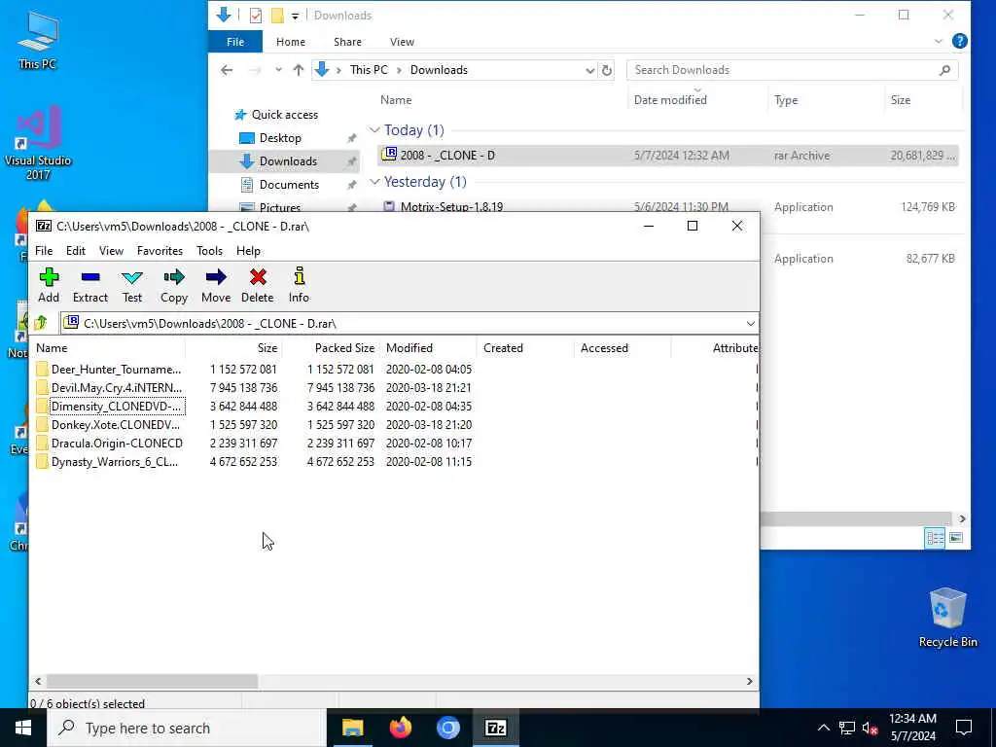The width and height of the screenshot is (996, 747).
Task: Select the Deer_Hunter_Tourname... folder icon
Action: [42, 369]
